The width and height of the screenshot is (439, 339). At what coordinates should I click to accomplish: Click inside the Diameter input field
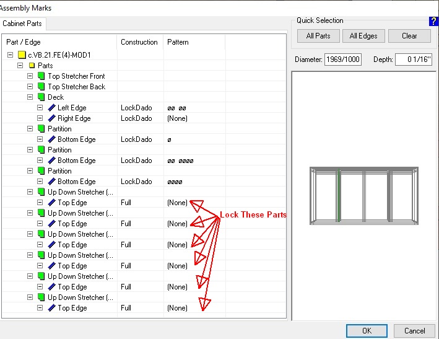[342, 60]
